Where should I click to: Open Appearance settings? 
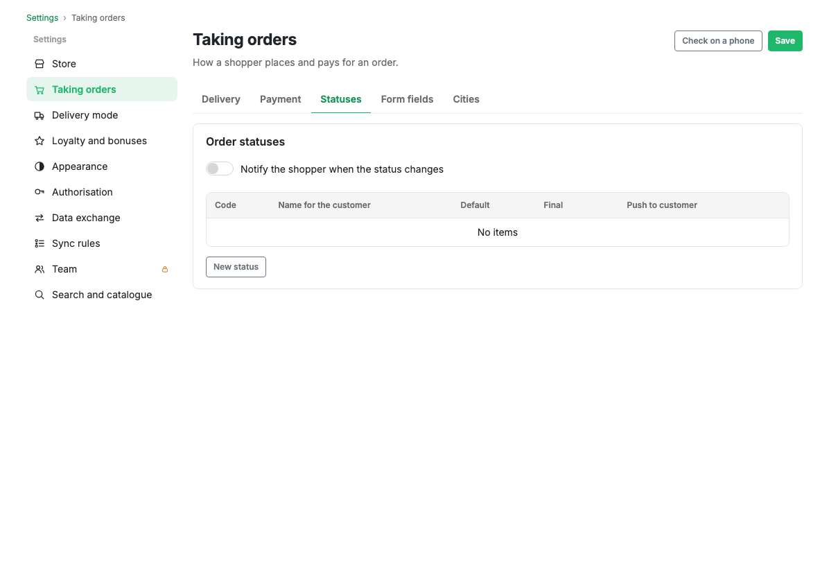(x=101, y=166)
